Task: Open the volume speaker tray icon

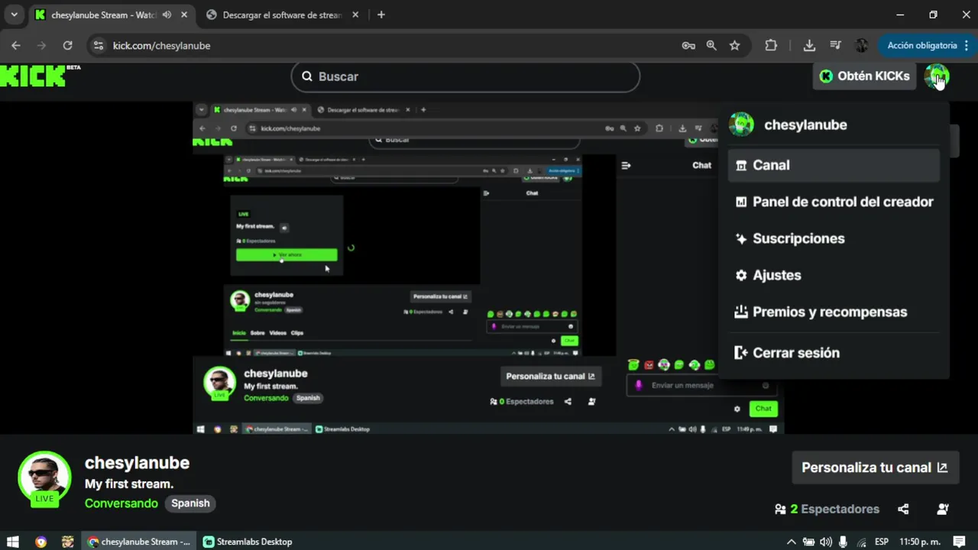Action: click(x=825, y=542)
